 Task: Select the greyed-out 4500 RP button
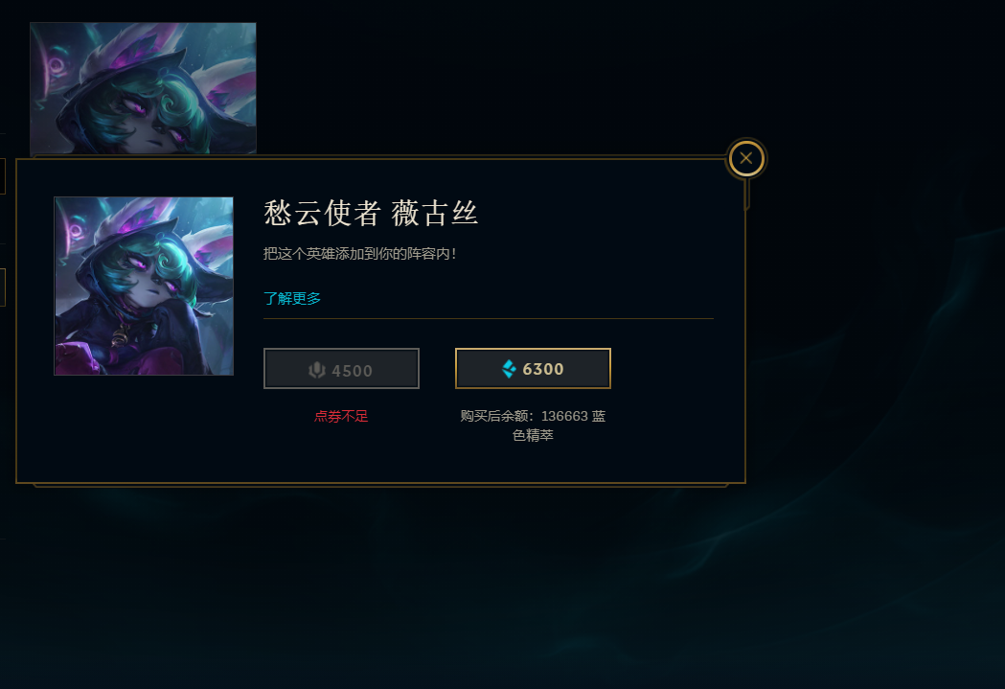point(341,369)
